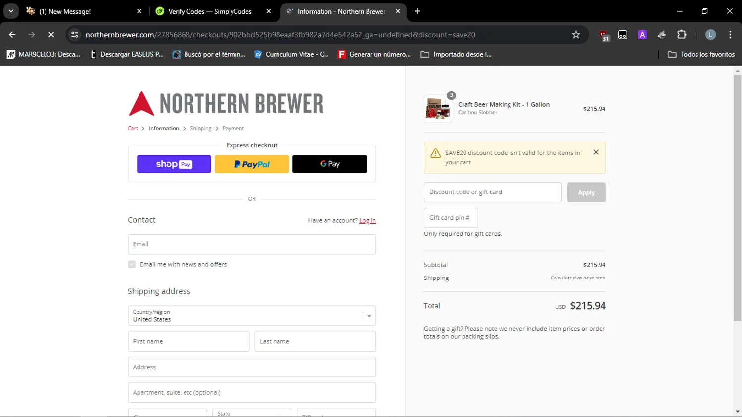This screenshot has height=417, width=742.
Task: Bookmark this page with the star icon
Action: [576, 35]
